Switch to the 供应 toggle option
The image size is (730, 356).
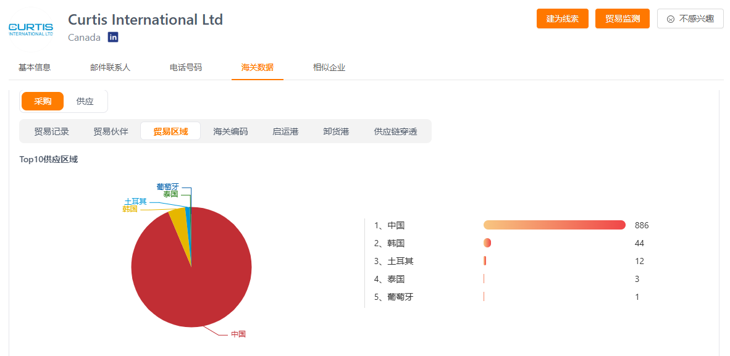coord(85,101)
